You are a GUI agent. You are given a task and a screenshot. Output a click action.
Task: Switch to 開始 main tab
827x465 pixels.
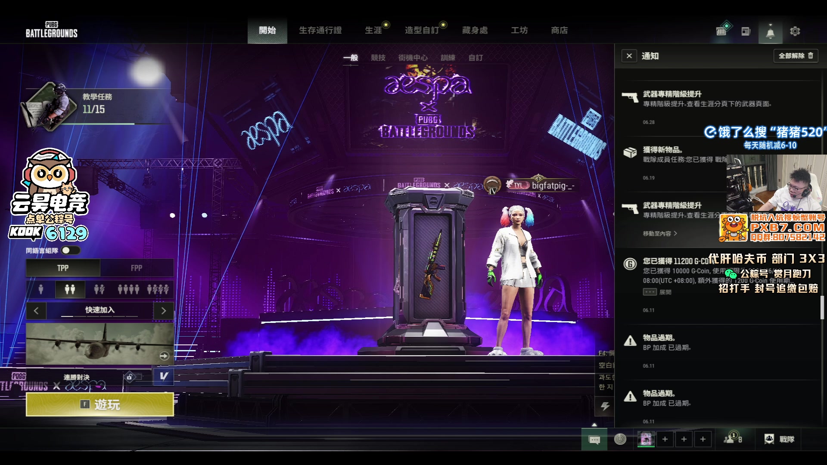[x=267, y=30]
